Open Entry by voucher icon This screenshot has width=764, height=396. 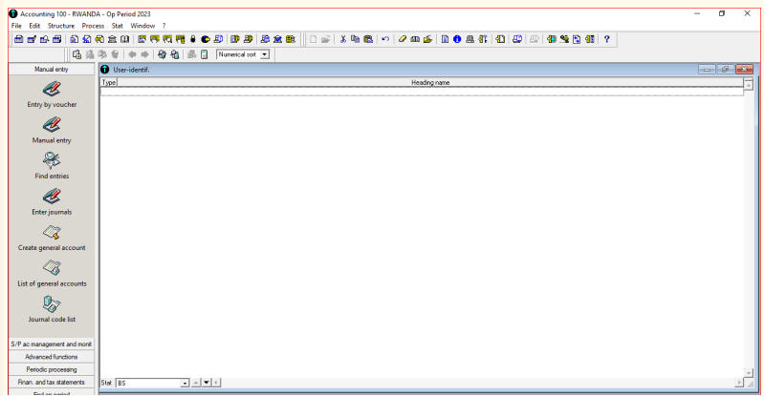pyautogui.click(x=52, y=89)
